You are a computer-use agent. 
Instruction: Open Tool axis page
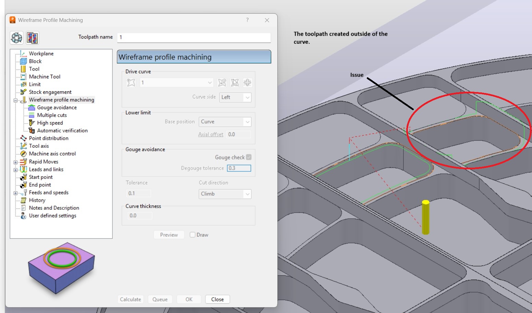point(39,146)
